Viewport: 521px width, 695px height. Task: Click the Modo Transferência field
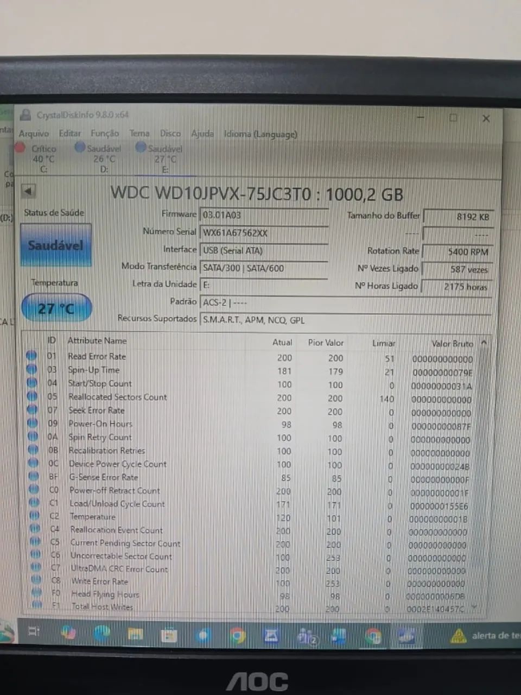click(264, 268)
